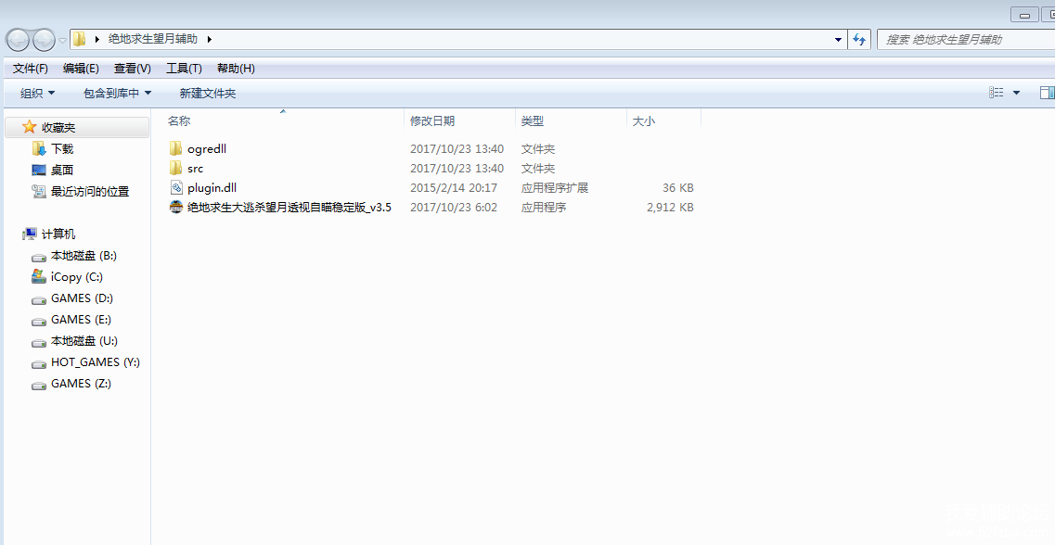Open 本地磁盘 (B:) drive
The width and height of the screenshot is (1055, 545).
point(84,256)
